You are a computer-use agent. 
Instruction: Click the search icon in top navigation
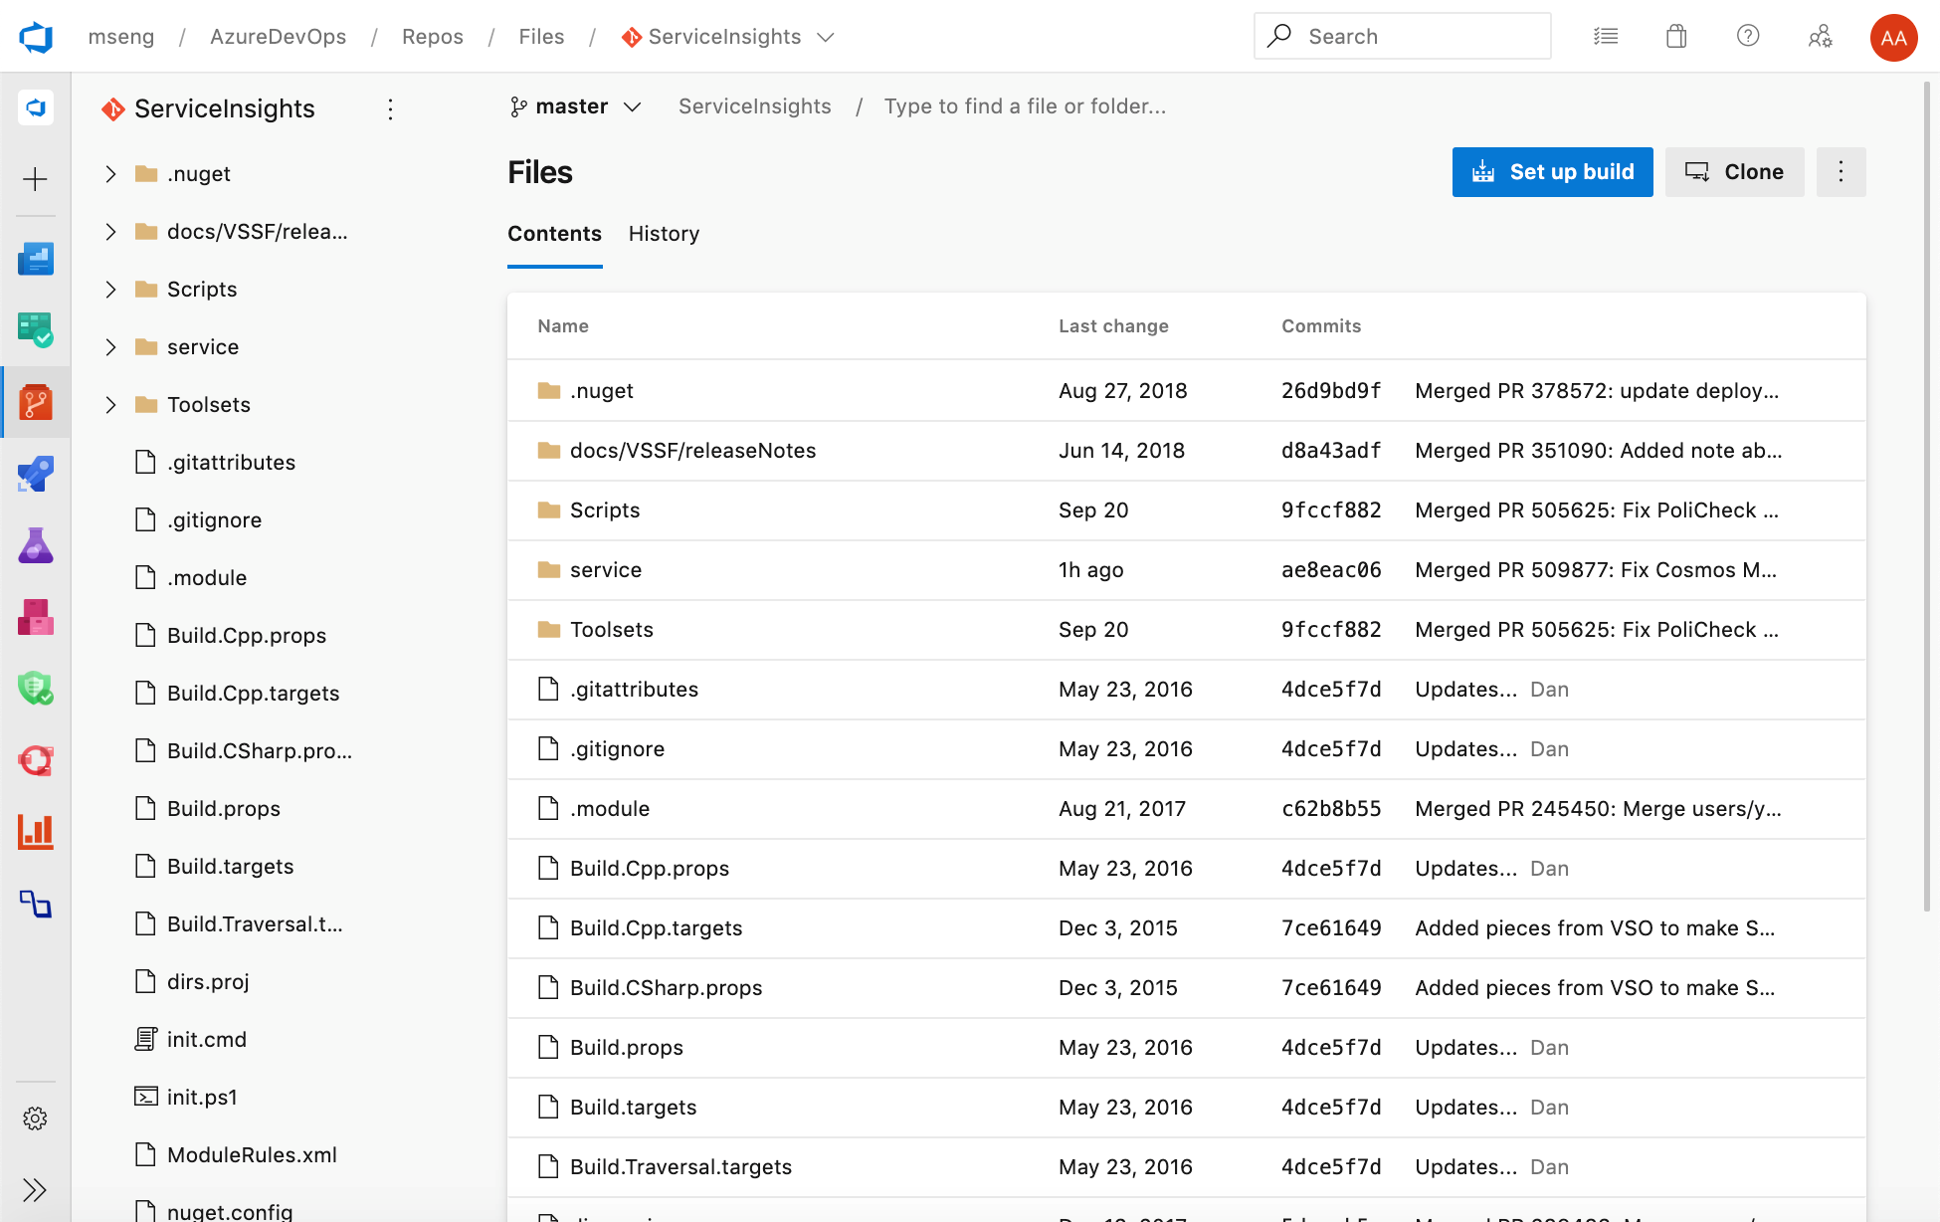point(1281,35)
